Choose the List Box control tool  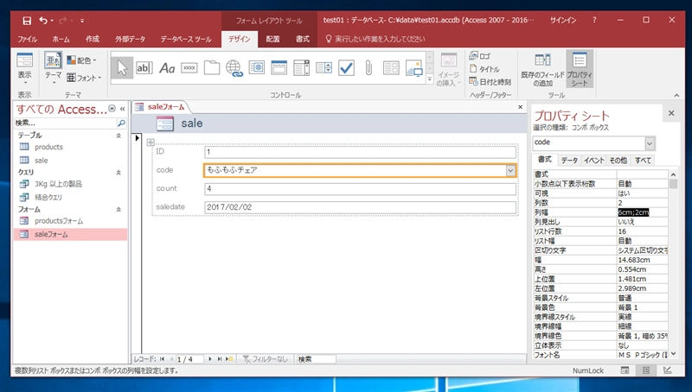pyautogui.click(x=324, y=68)
